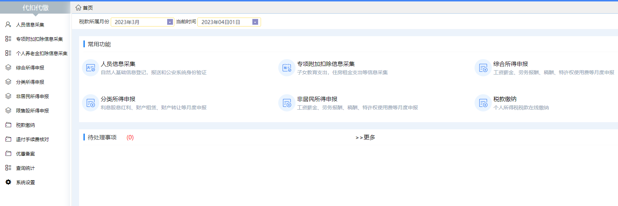Screen dimensions: 618x206
Task: Click the gear icon for 系统设置
Action: pyautogui.click(x=8, y=182)
